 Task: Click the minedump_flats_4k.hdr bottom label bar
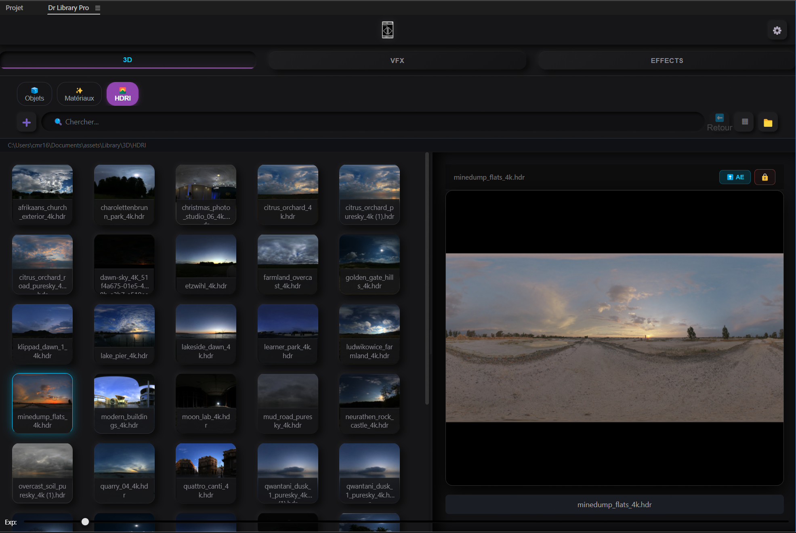pos(614,505)
